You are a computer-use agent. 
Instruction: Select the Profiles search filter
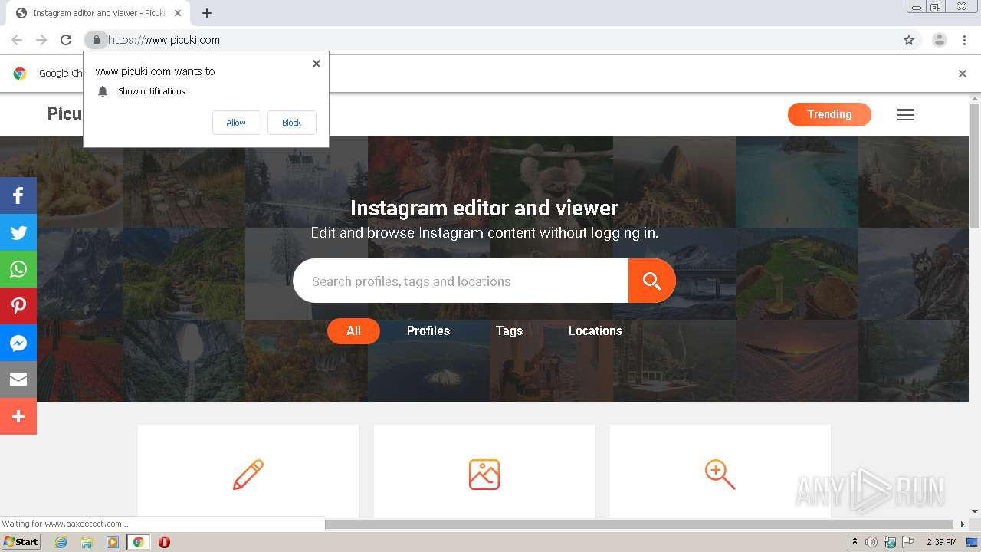coord(428,331)
